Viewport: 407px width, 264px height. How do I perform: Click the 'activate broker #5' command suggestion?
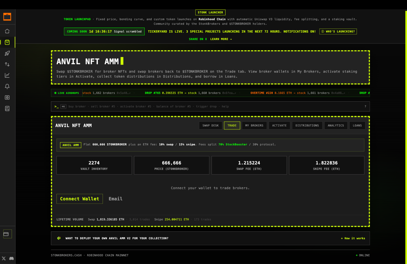(136, 107)
